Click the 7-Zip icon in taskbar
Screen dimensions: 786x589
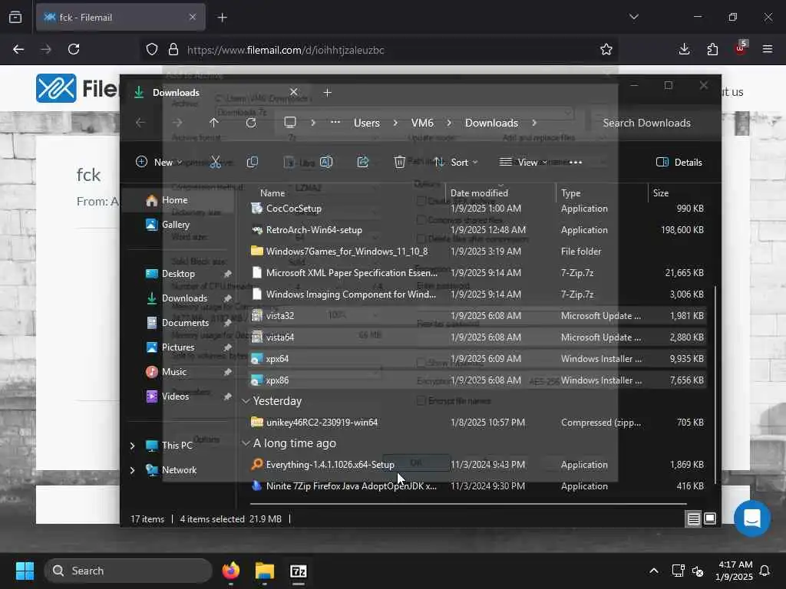pos(299,571)
